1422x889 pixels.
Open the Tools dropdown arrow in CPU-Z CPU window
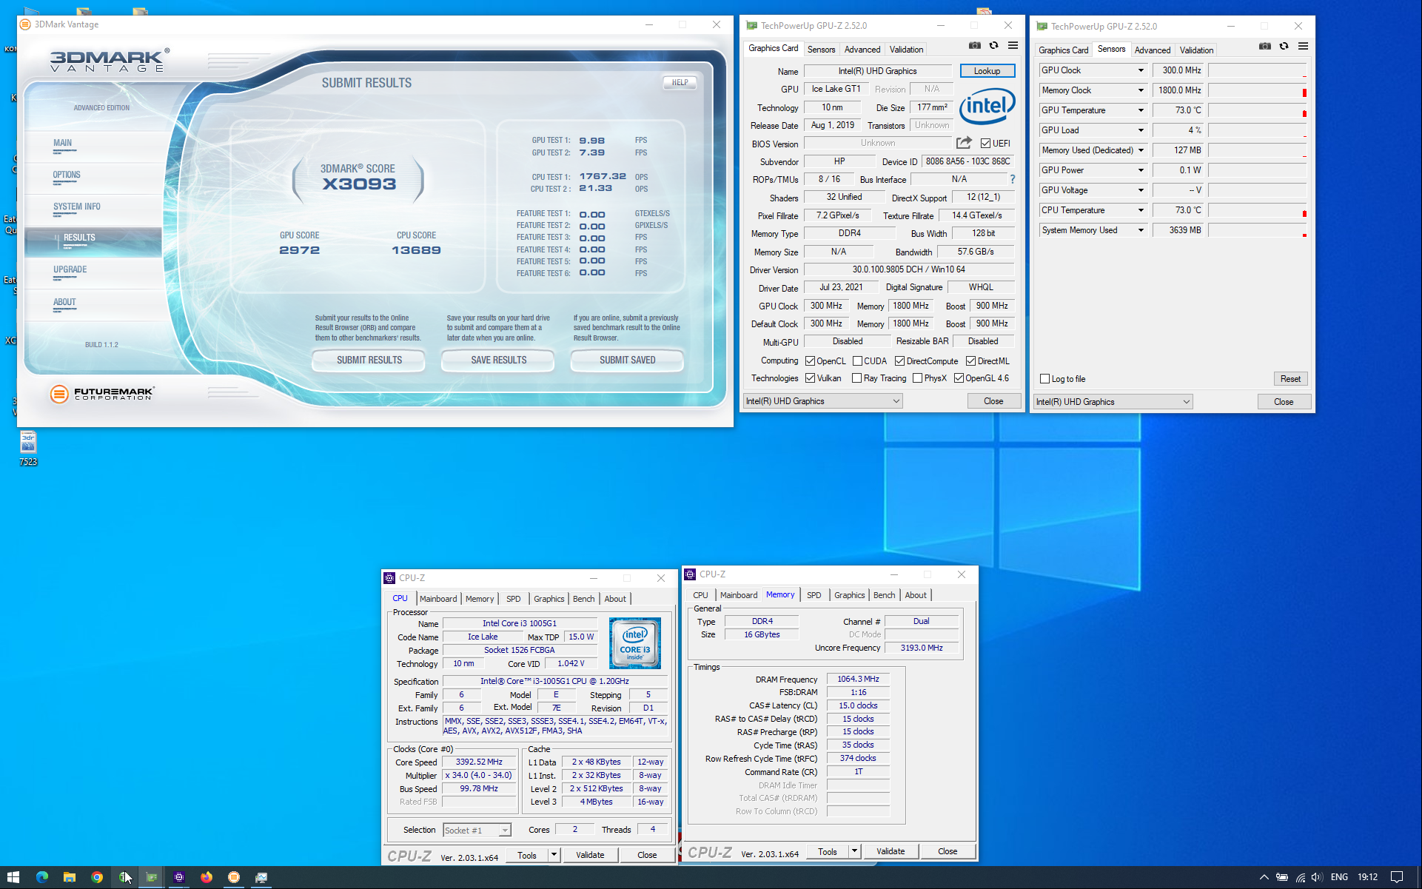[x=554, y=855]
